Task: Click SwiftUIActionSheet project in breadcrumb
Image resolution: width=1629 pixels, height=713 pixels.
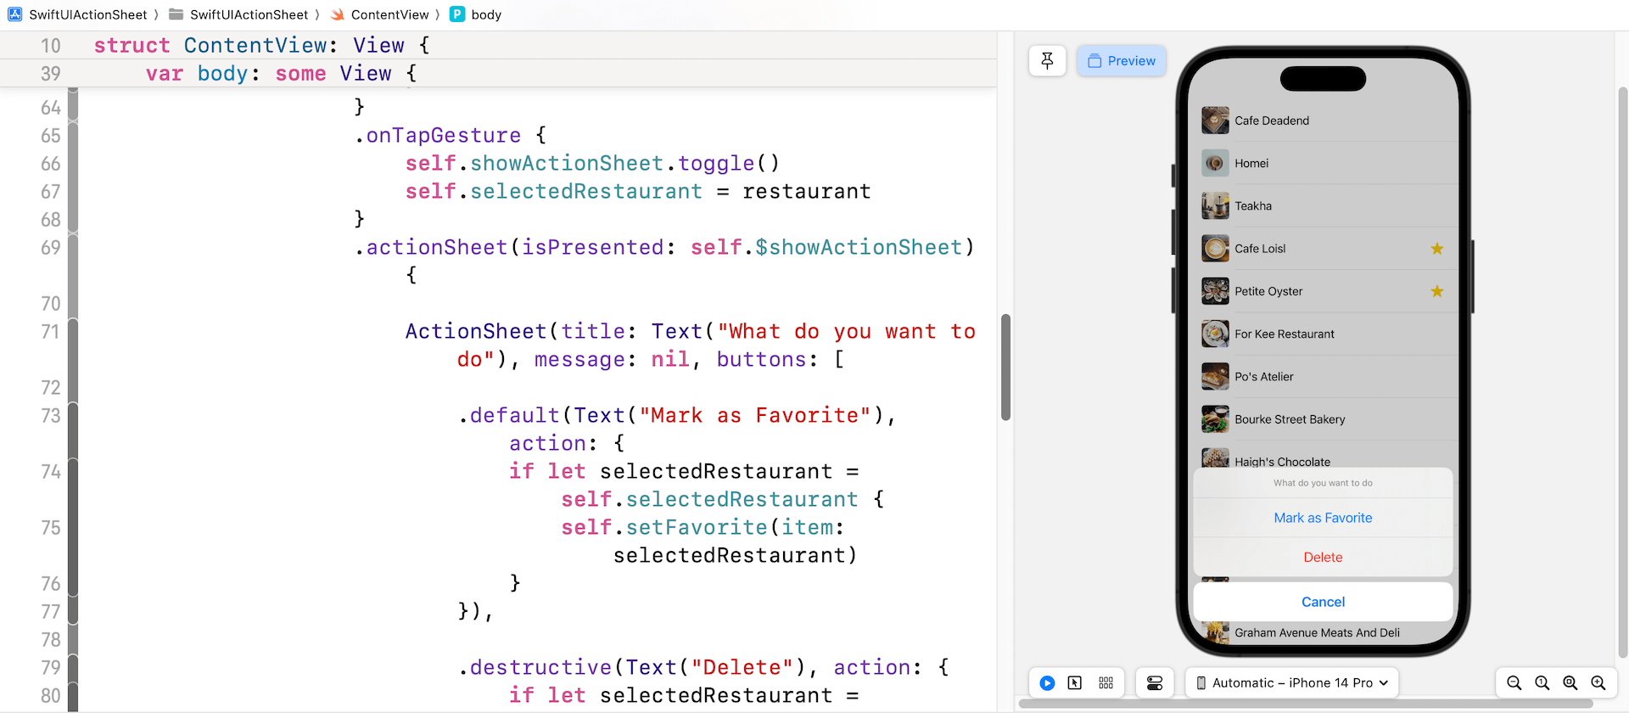Action: click(x=77, y=14)
